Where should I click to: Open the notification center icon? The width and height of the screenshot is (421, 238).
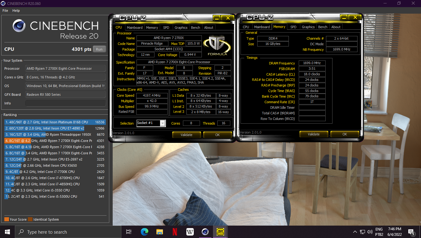(x=411, y=232)
